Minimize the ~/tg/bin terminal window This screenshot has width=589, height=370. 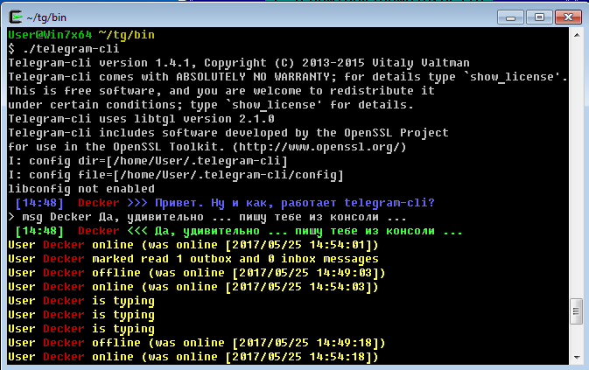pyautogui.click(x=510, y=17)
